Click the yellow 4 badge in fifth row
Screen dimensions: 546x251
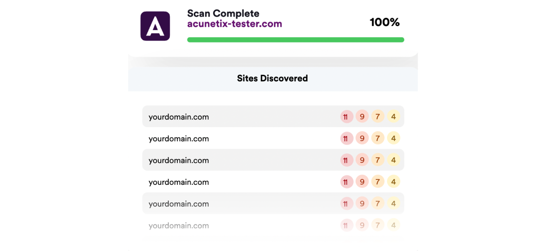pos(393,204)
